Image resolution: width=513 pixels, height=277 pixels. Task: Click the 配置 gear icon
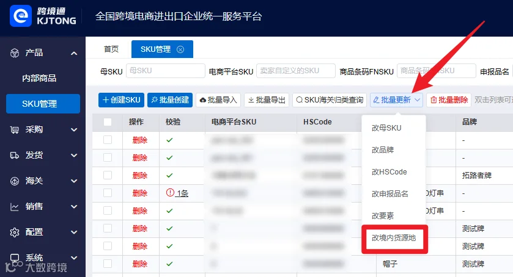[x=15, y=232]
